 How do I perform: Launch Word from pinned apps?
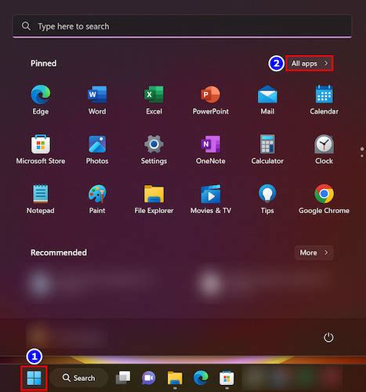(x=97, y=100)
